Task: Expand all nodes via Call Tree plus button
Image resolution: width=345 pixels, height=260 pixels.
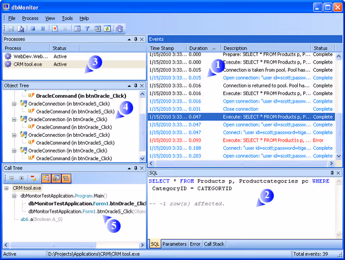Action: [22, 178]
